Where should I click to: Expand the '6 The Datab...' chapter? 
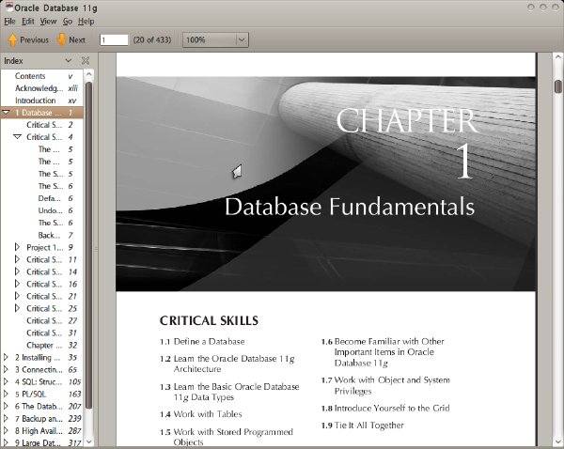click(6, 406)
